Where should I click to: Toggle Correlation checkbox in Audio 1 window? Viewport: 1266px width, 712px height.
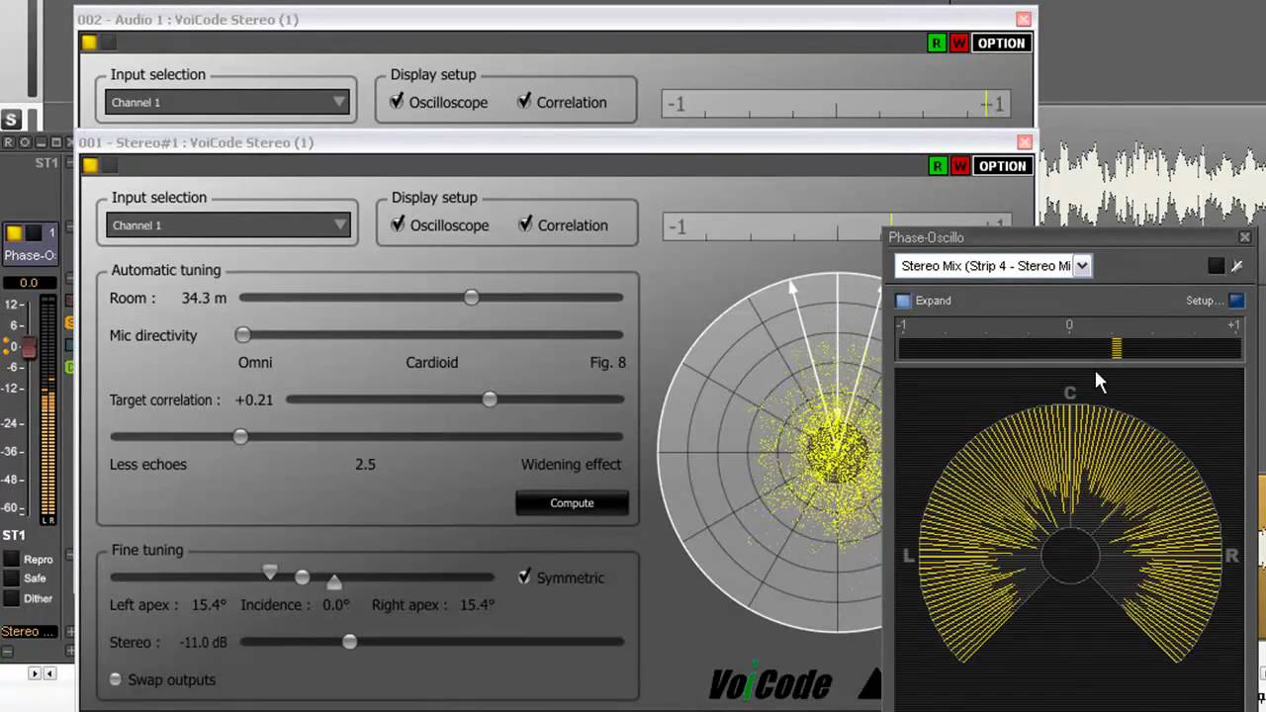coord(524,101)
